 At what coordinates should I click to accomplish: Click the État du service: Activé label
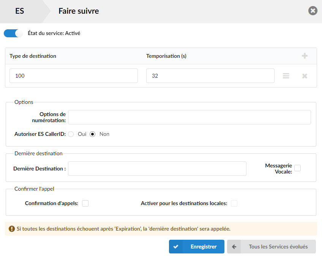pyautogui.click(x=54, y=33)
